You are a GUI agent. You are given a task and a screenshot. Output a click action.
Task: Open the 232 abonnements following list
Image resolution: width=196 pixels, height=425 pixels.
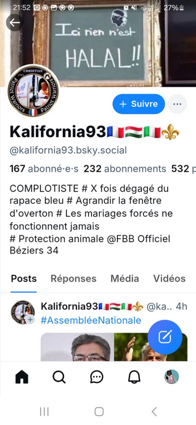coord(125,169)
